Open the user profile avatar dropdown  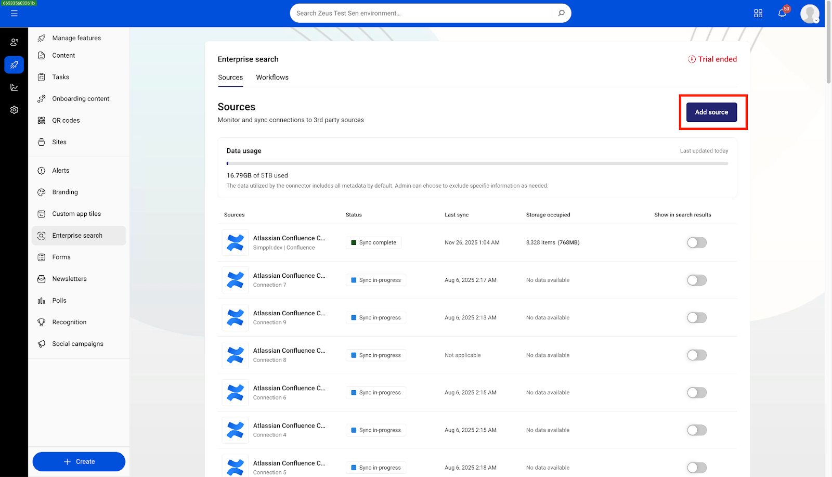coord(810,14)
